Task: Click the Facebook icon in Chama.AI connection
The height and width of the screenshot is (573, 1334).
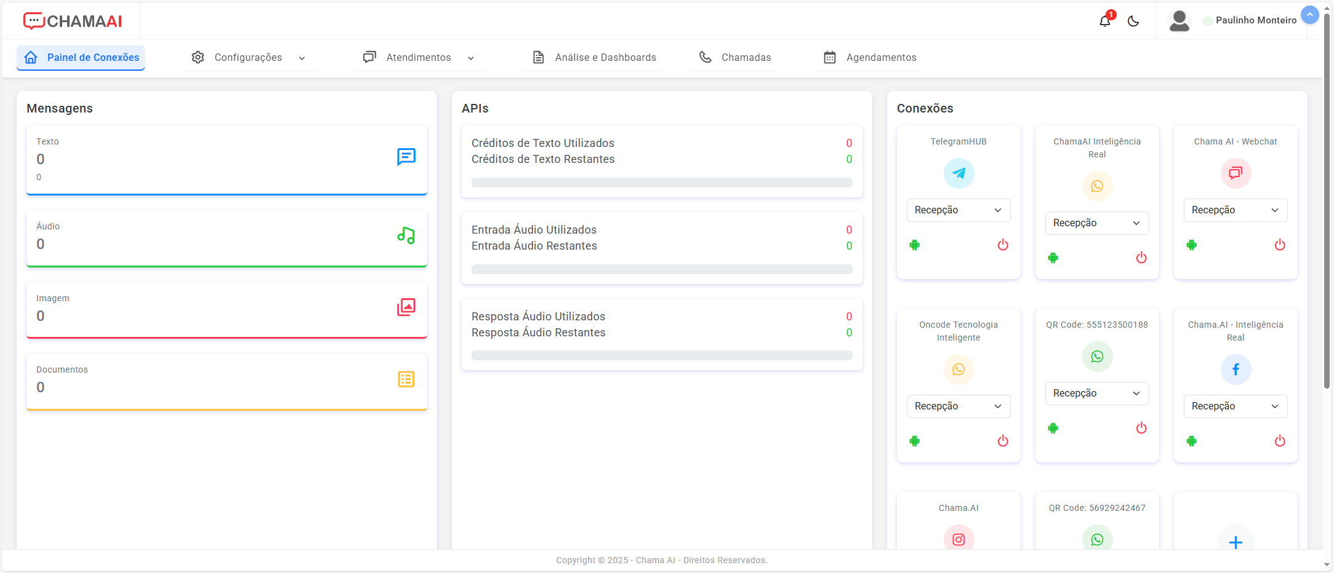Action: pyautogui.click(x=1235, y=369)
